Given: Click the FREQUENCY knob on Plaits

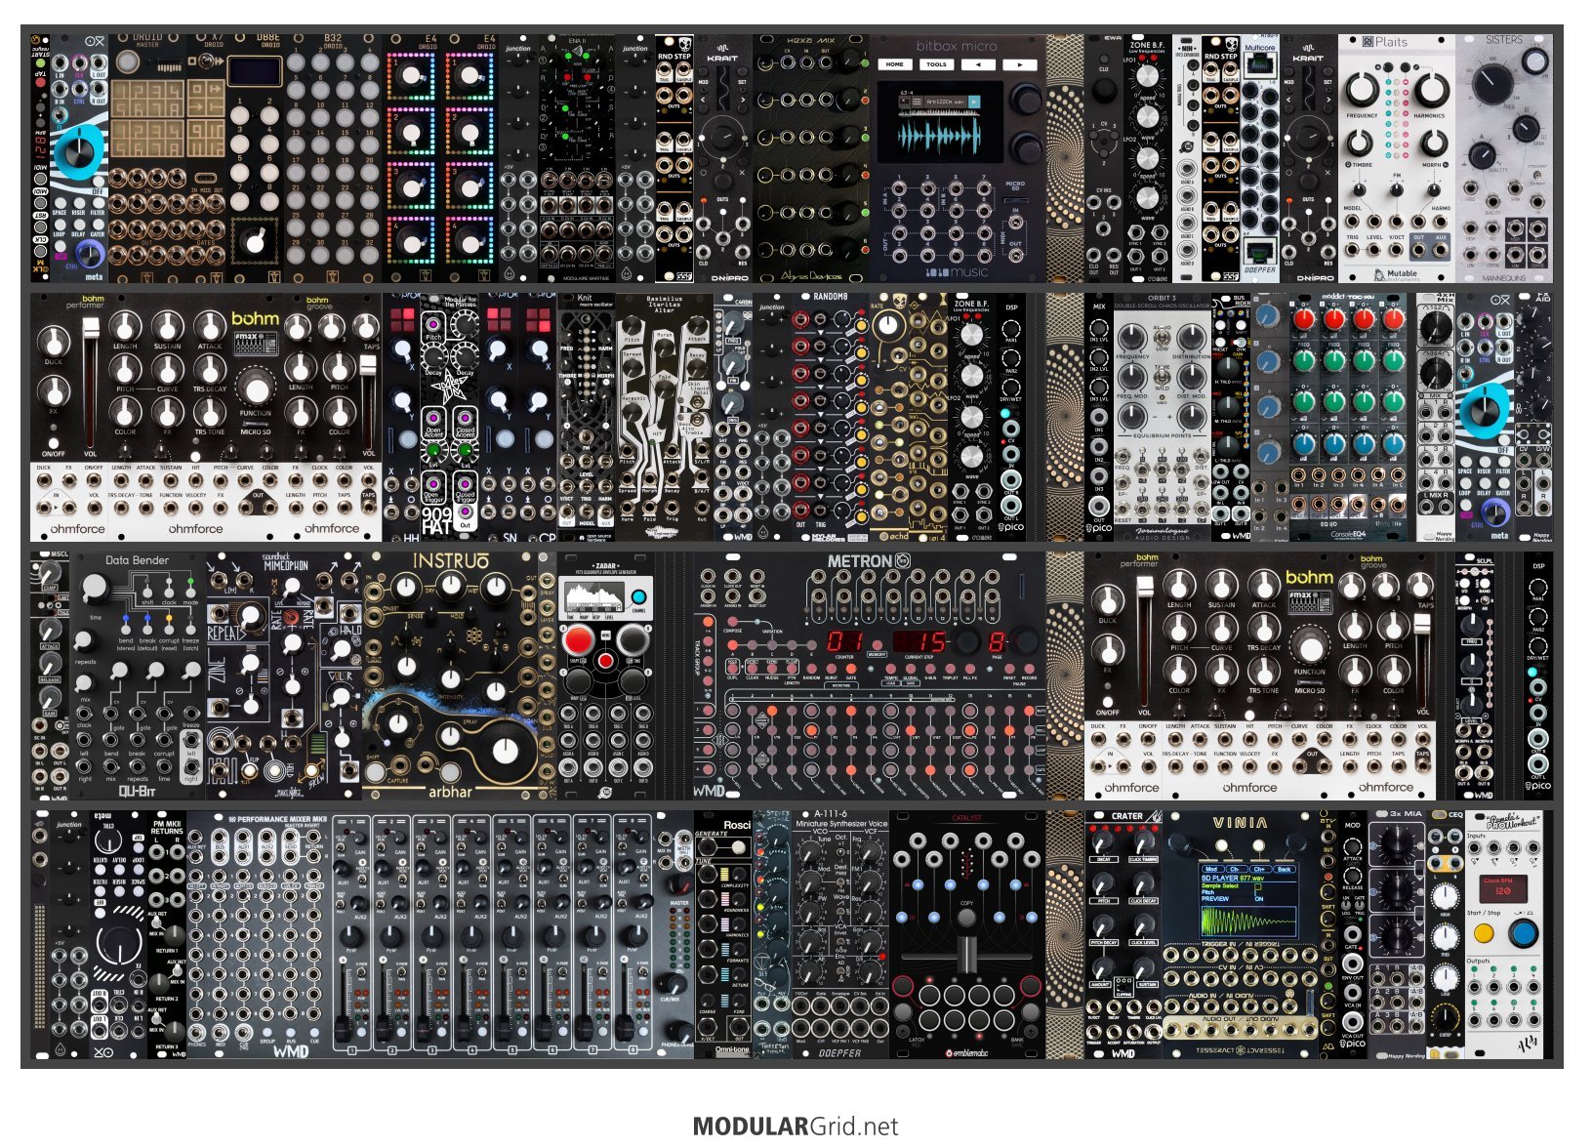Looking at the screenshot, I should click(x=1362, y=89).
